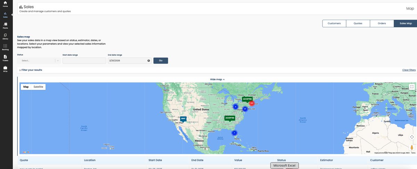Select the Map view type button
Image resolution: width=417 pixels, height=169 pixels.
click(26, 87)
